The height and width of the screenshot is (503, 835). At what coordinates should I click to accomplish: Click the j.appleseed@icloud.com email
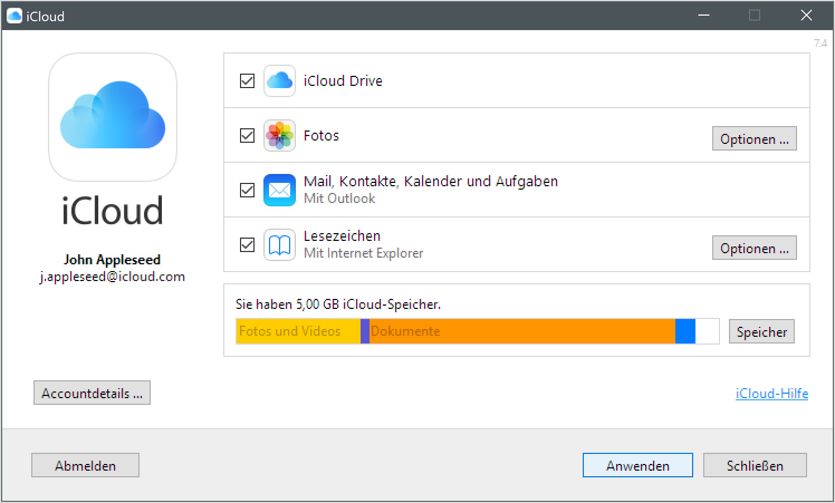(112, 277)
